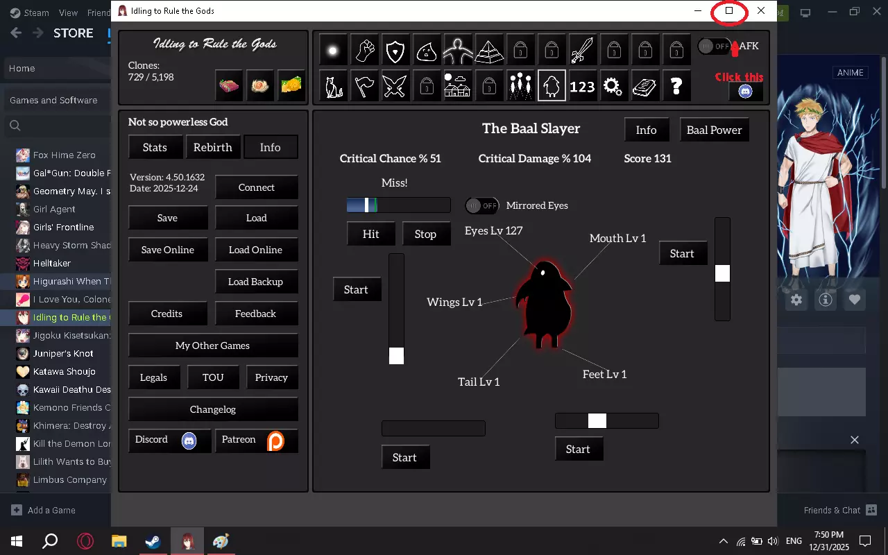Open the 123 statistics icon
This screenshot has height=555, width=888.
[x=583, y=85]
